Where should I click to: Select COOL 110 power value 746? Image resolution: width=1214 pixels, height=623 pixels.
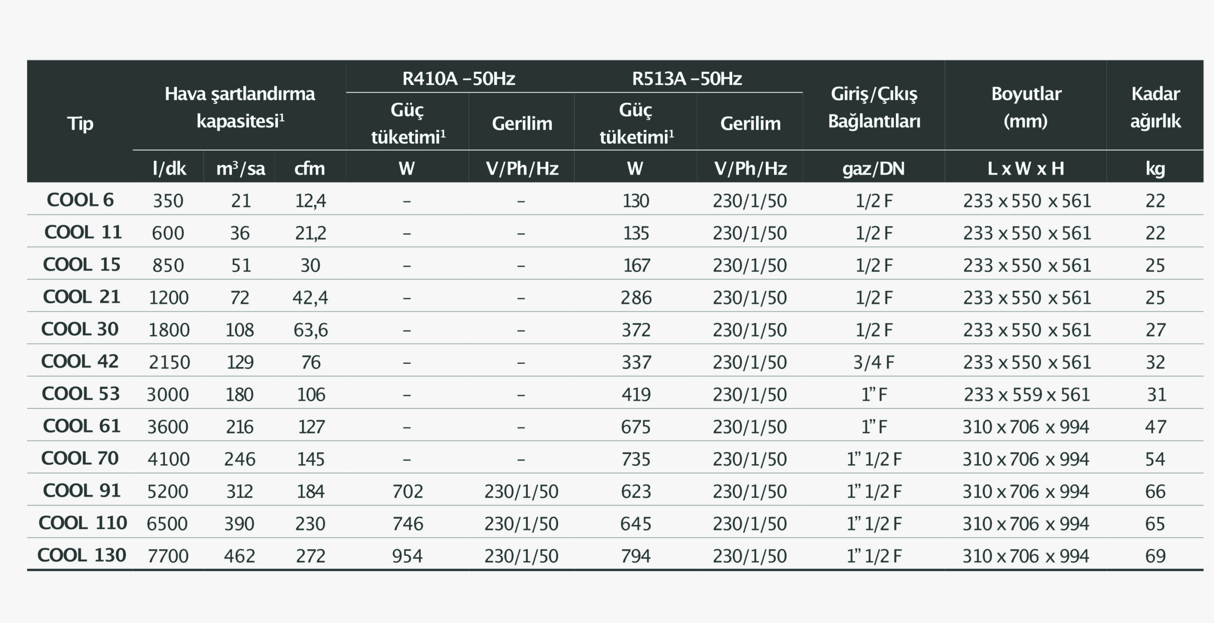(x=407, y=524)
